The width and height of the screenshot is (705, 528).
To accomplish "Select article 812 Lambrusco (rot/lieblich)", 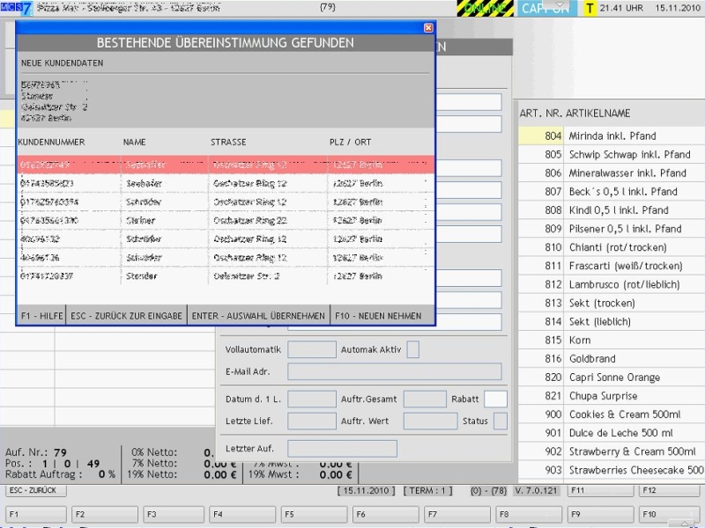I will pyautogui.click(x=612, y=284).
